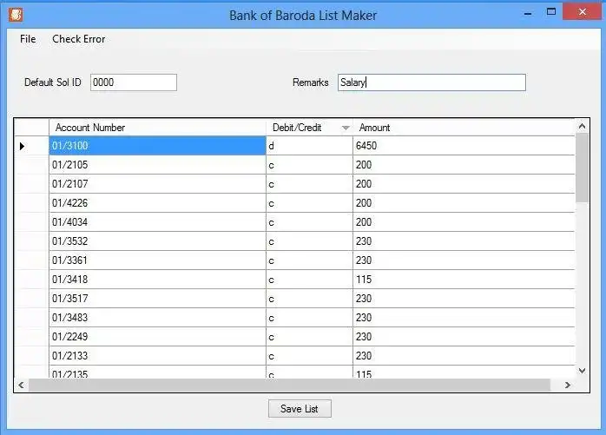Maximize the List Maker window
Image resolution: width=606 pixels, height=435 pixels.
(551, 12)
